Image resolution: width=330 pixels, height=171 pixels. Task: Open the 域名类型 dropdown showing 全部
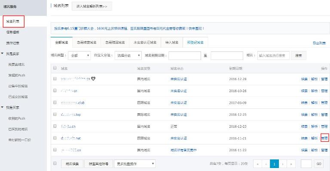79,55
